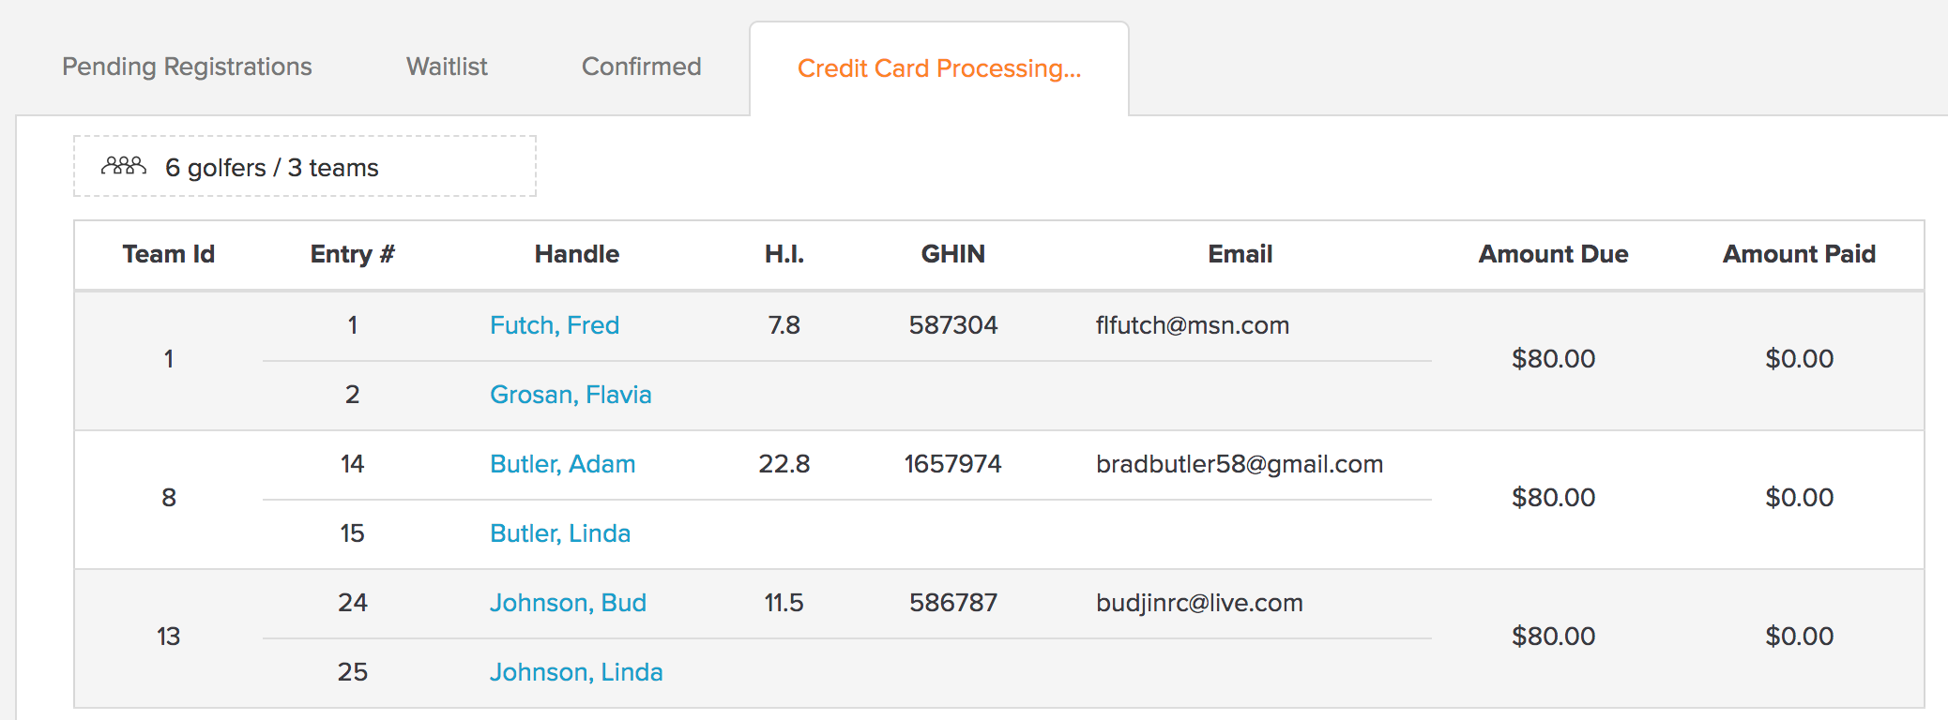Open Futch, Fred golfer link

pos(555,325)
